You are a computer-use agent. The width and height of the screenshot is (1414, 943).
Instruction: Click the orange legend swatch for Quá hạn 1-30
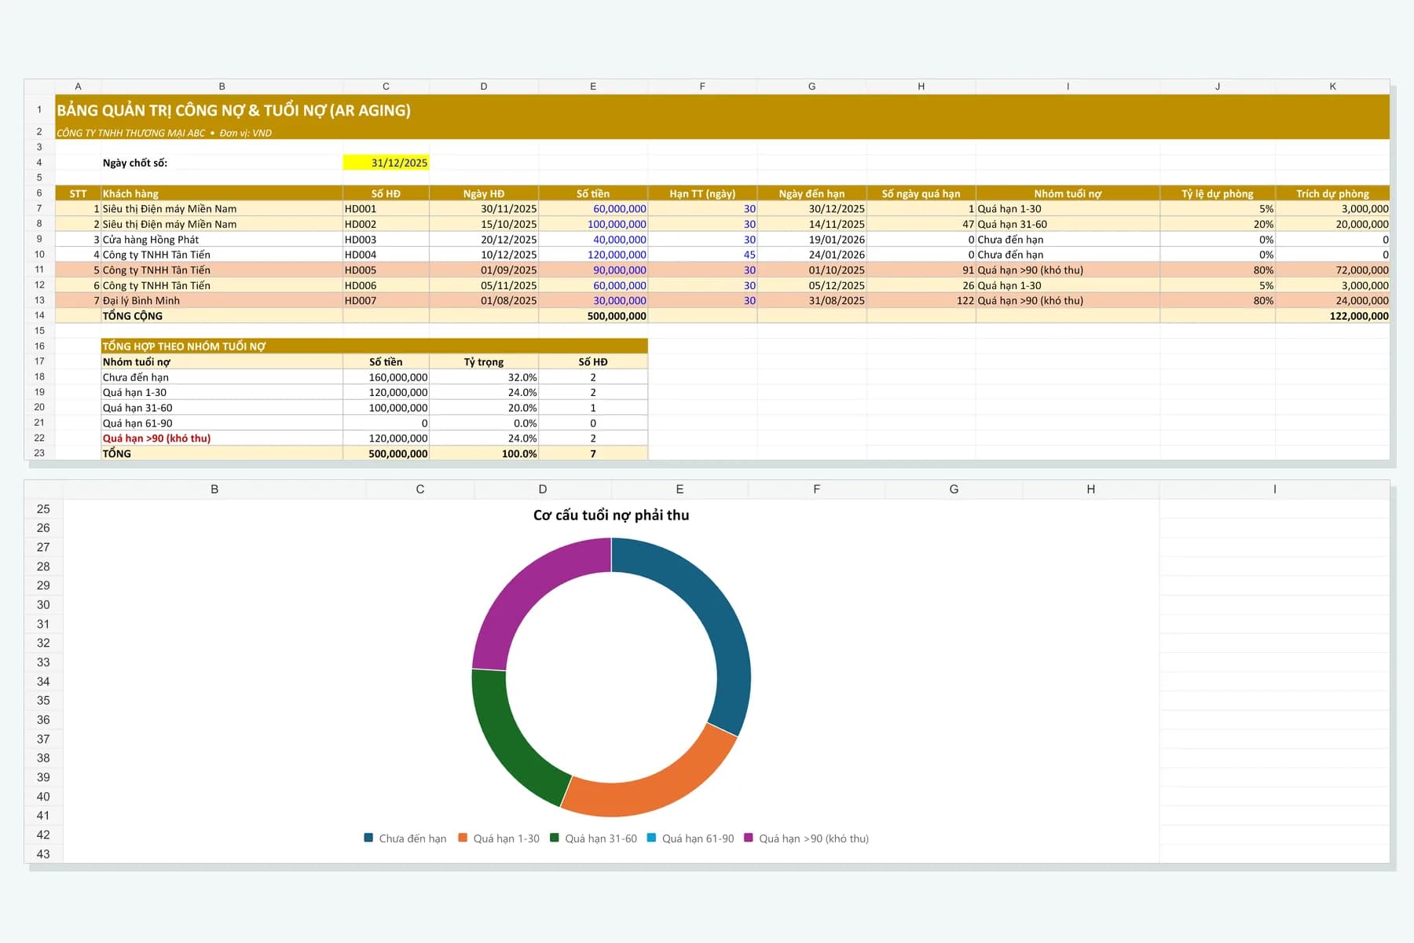click(463, 838)
